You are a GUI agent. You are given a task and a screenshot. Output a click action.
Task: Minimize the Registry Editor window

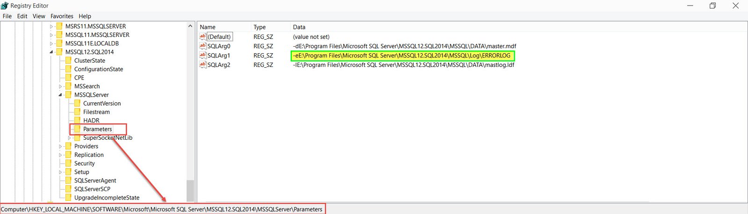690,6
